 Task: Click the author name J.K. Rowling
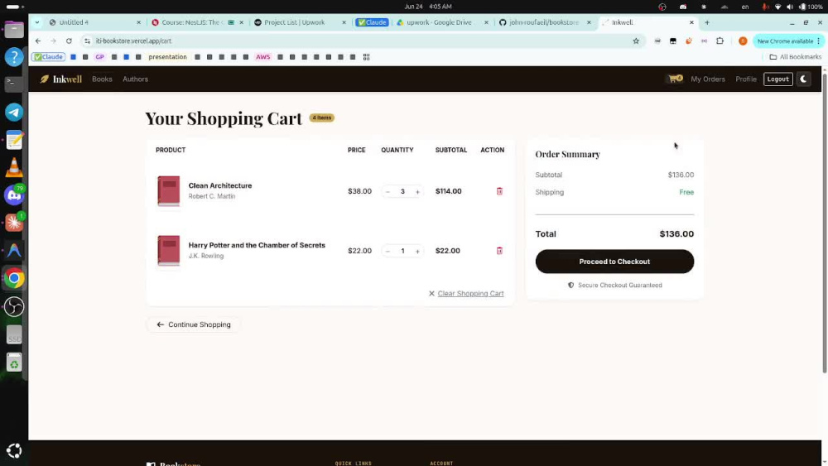[206, 256]
